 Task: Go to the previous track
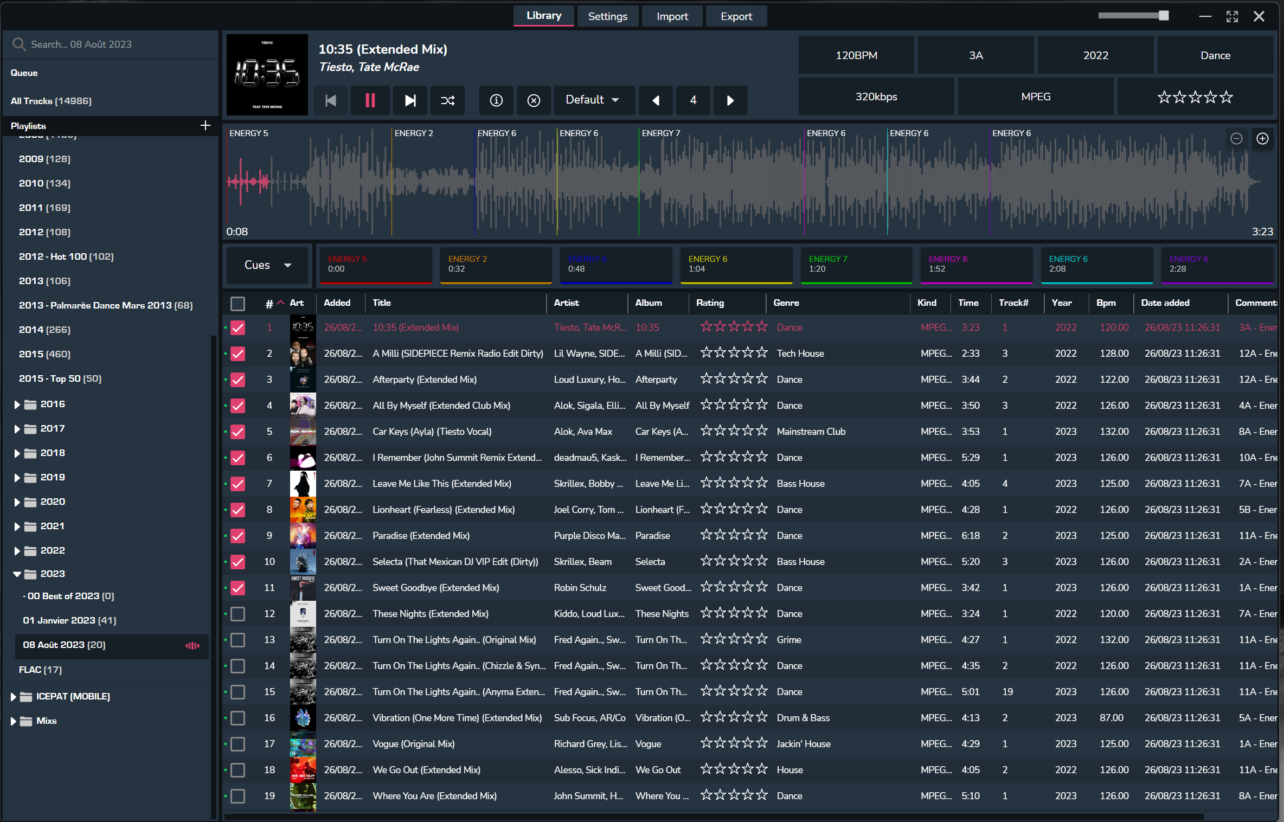[331, 100]
